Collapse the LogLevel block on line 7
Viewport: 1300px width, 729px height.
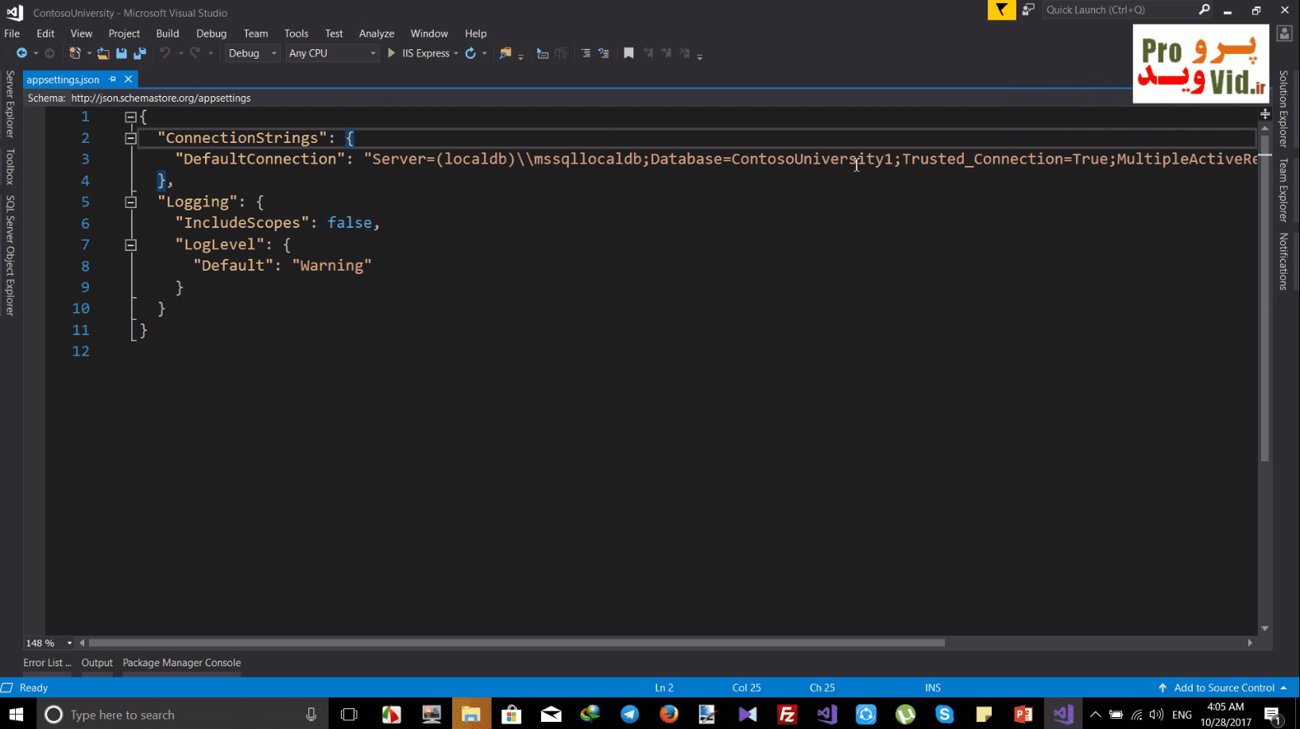[x=130, y=245]
